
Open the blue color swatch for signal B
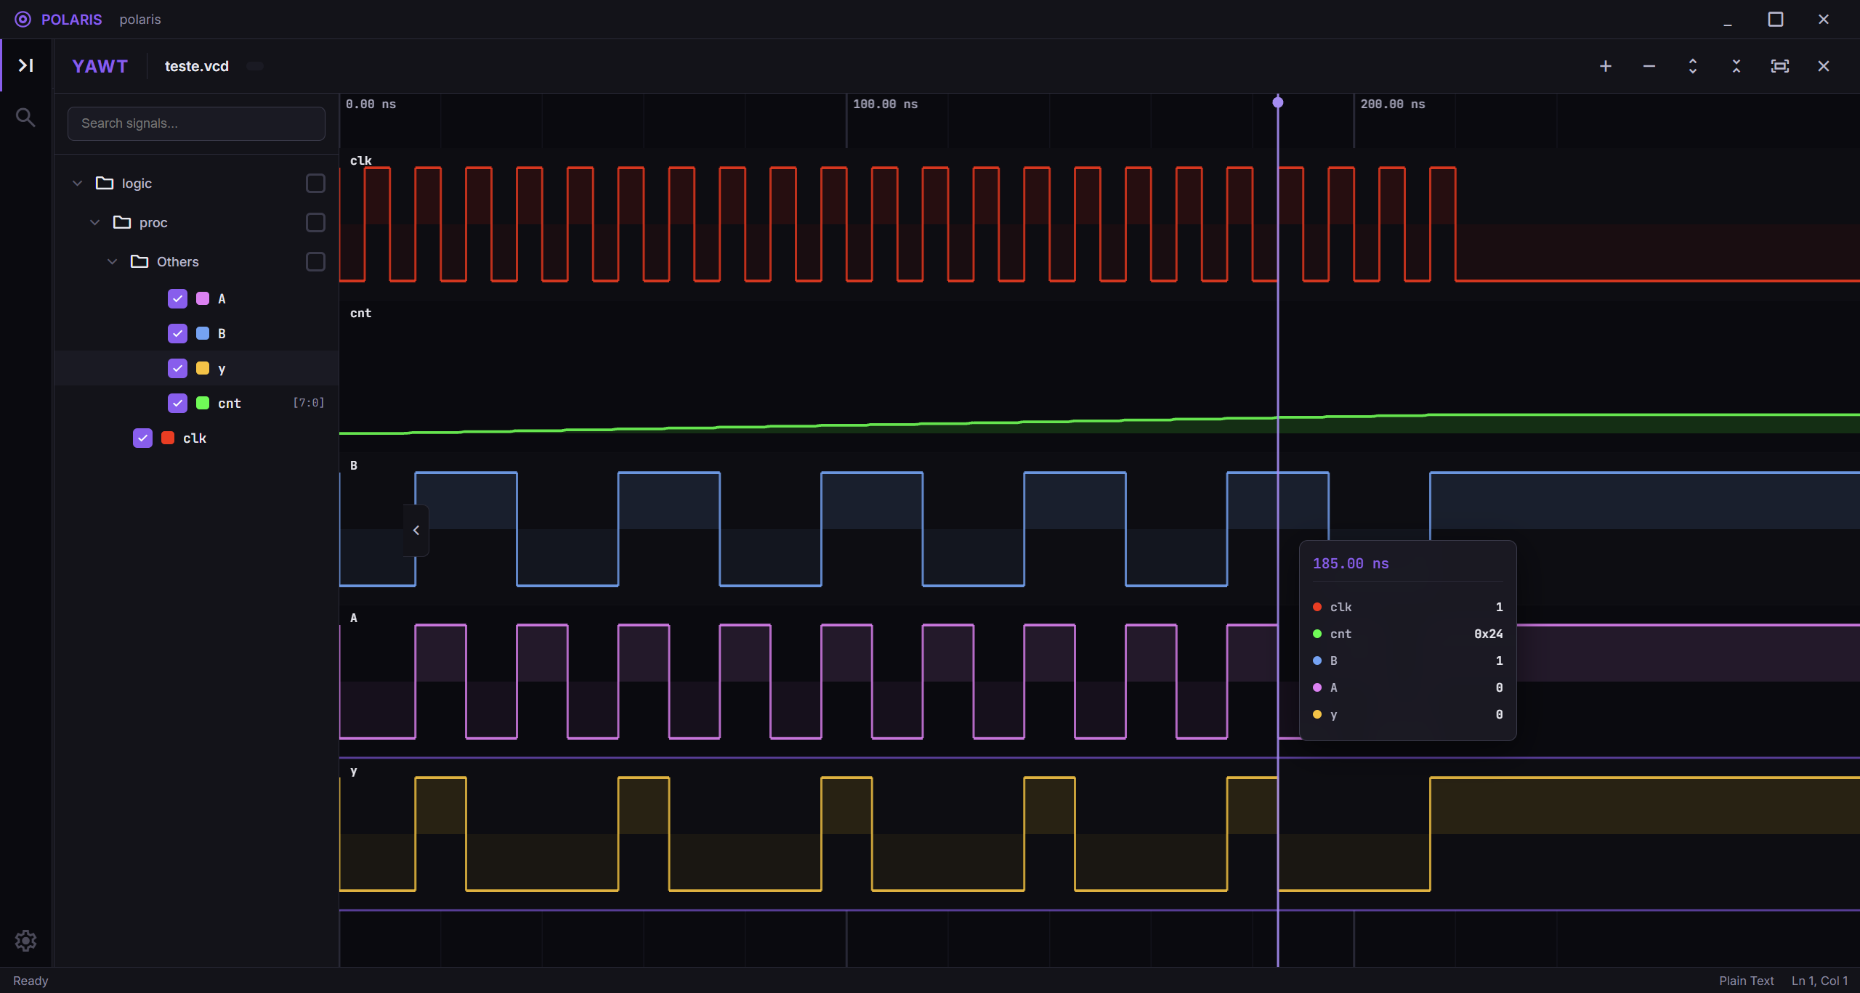203,333
